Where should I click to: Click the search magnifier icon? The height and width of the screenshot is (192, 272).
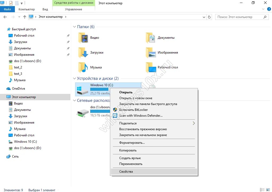click(x=265, y=17)
